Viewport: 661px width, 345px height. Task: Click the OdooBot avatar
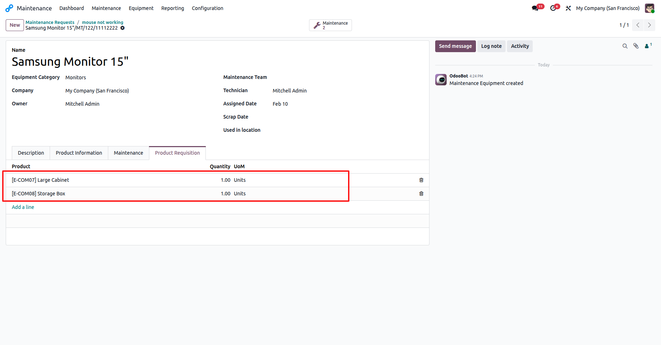click(441, 80)
